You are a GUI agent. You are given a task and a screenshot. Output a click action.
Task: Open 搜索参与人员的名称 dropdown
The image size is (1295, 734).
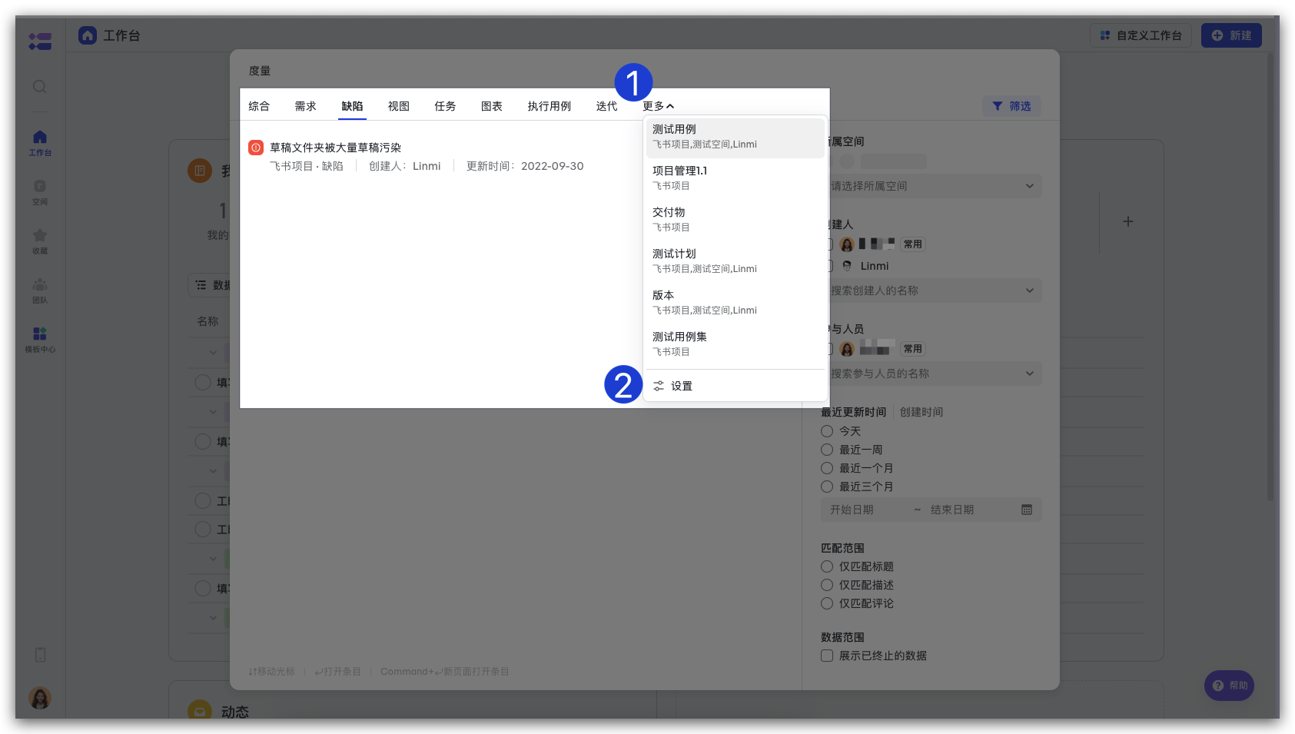pyautogui.click(x=931, y=374)
